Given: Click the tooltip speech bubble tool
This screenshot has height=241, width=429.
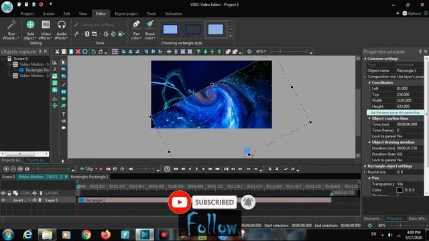Looking at the screenshot, I should [64, 128].
